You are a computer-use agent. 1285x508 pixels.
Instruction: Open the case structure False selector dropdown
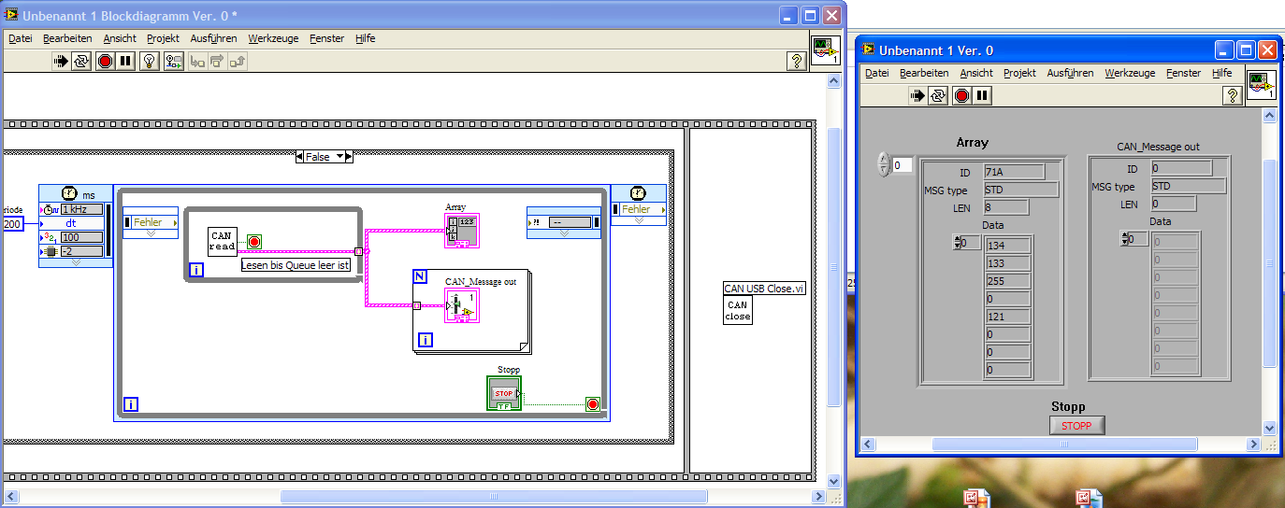[x=340, y=157]
